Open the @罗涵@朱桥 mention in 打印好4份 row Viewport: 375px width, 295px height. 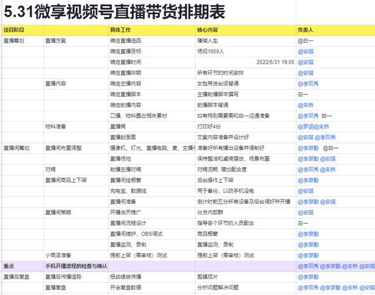[x=313, y=126]
